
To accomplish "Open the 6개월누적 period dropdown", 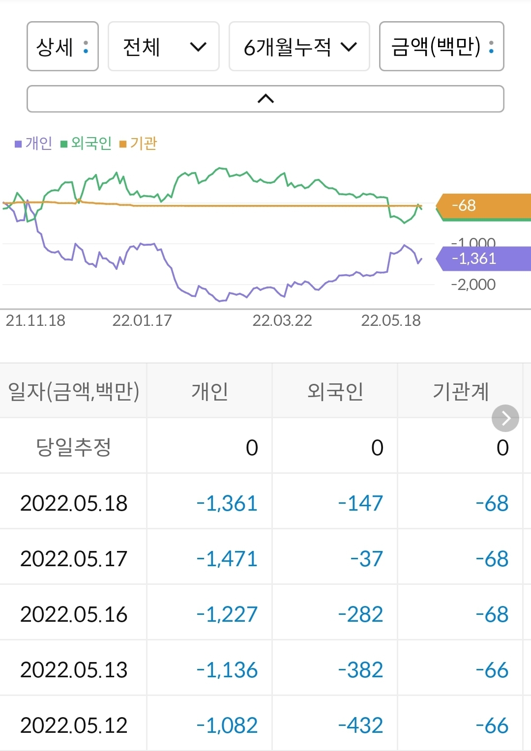I will pos(298,46).
